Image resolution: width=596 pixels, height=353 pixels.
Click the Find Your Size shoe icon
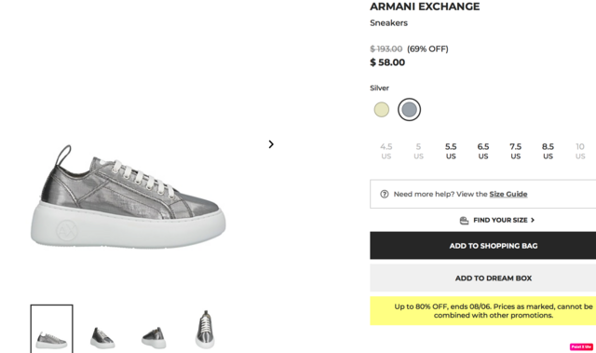click(464, 221)
